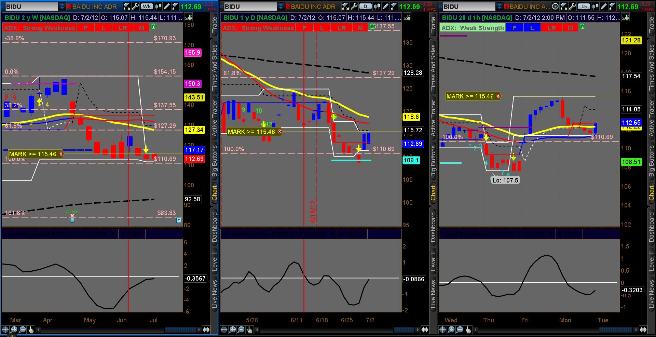The image size is (656, 337).
Task: Open the Wk timeframe selector
Action: tap(147, 6)
